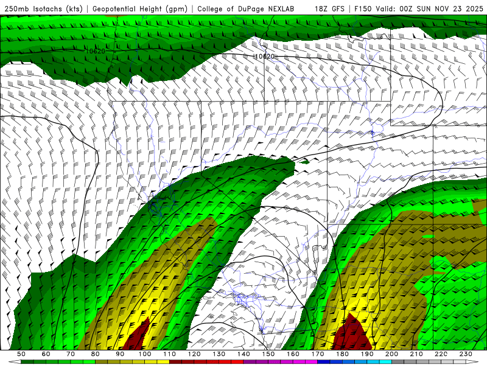Click the "250mb Isotachs (kts)" title text
This screenshot has width=487, height=365.
[x=43, y=9]
